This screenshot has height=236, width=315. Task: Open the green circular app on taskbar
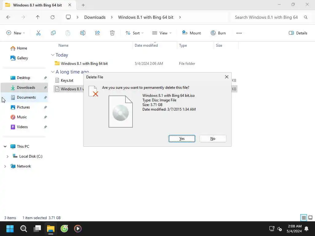coord(64,229)
